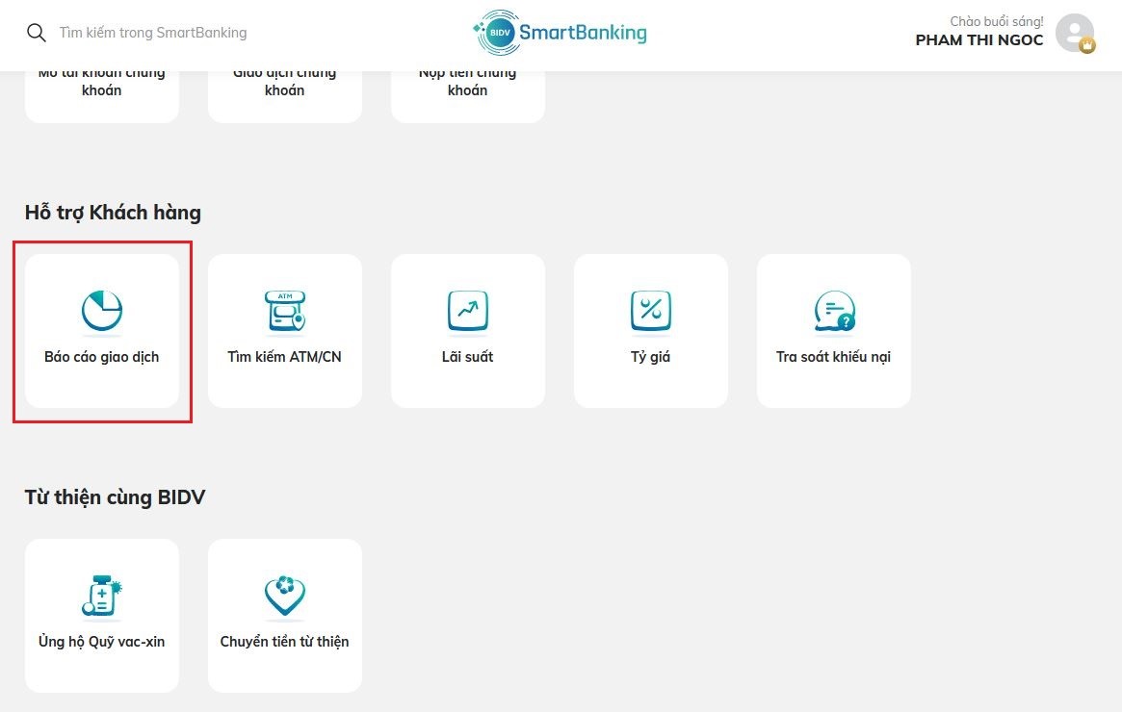The image size is (1122, 712).
Task: Click the Báo cáo giao dịch label
Action: (x=102, y=357)
